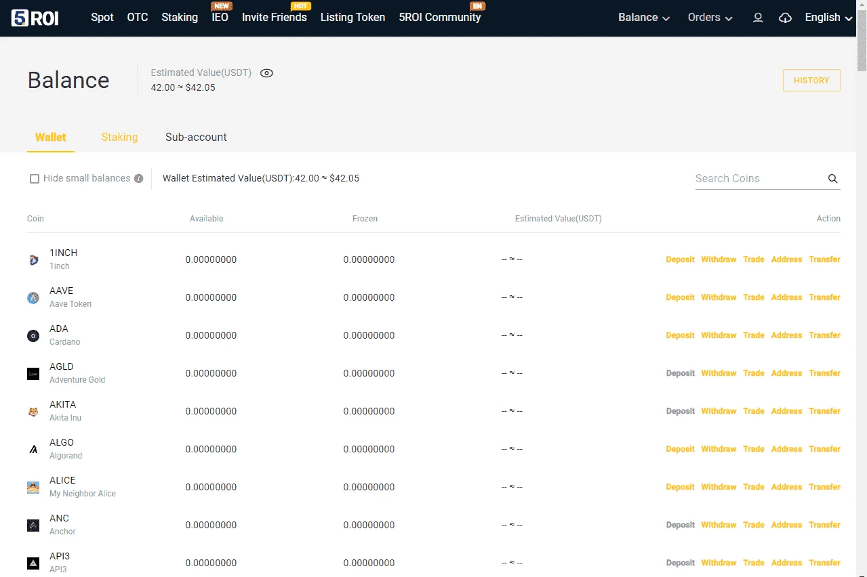Expand the Orders dropdown menu

pos(710,18)
